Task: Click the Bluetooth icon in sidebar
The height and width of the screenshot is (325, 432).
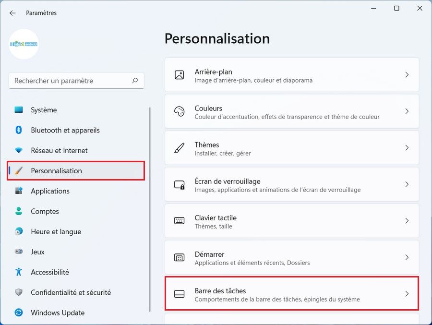Action: click(x=19, y=130)
